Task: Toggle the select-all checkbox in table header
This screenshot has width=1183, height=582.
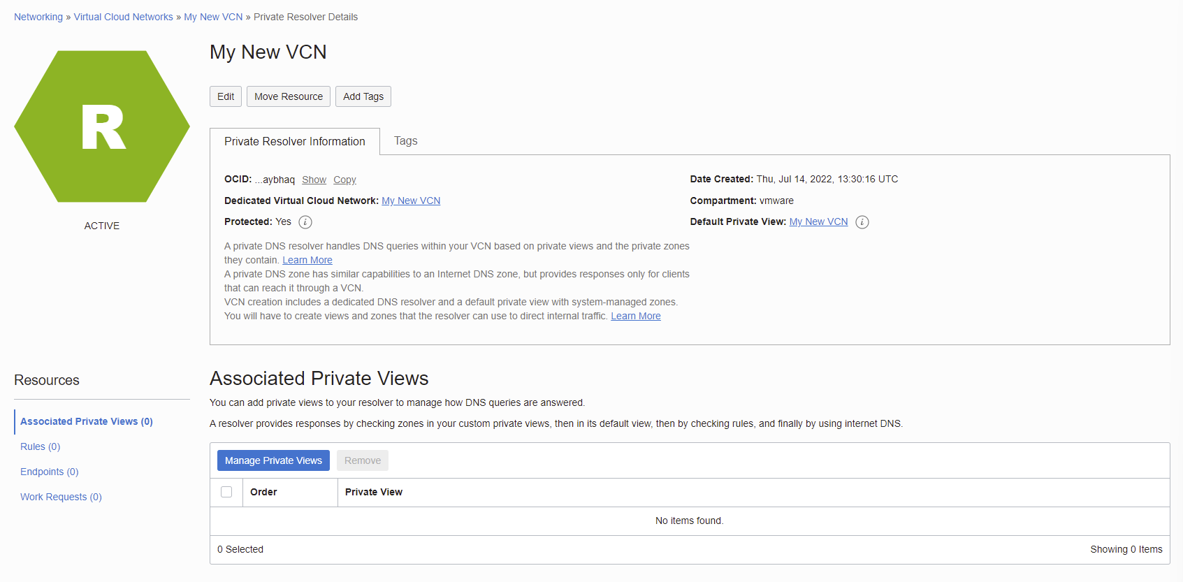Action: point(226,492)
